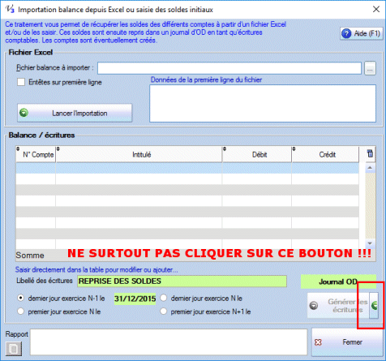Close dialog with Fermer button
This screenshot has height=361, width=386.
[x=348, y=342]
